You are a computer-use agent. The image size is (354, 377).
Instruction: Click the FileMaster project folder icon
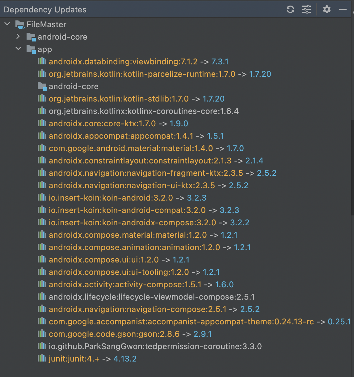20,24
